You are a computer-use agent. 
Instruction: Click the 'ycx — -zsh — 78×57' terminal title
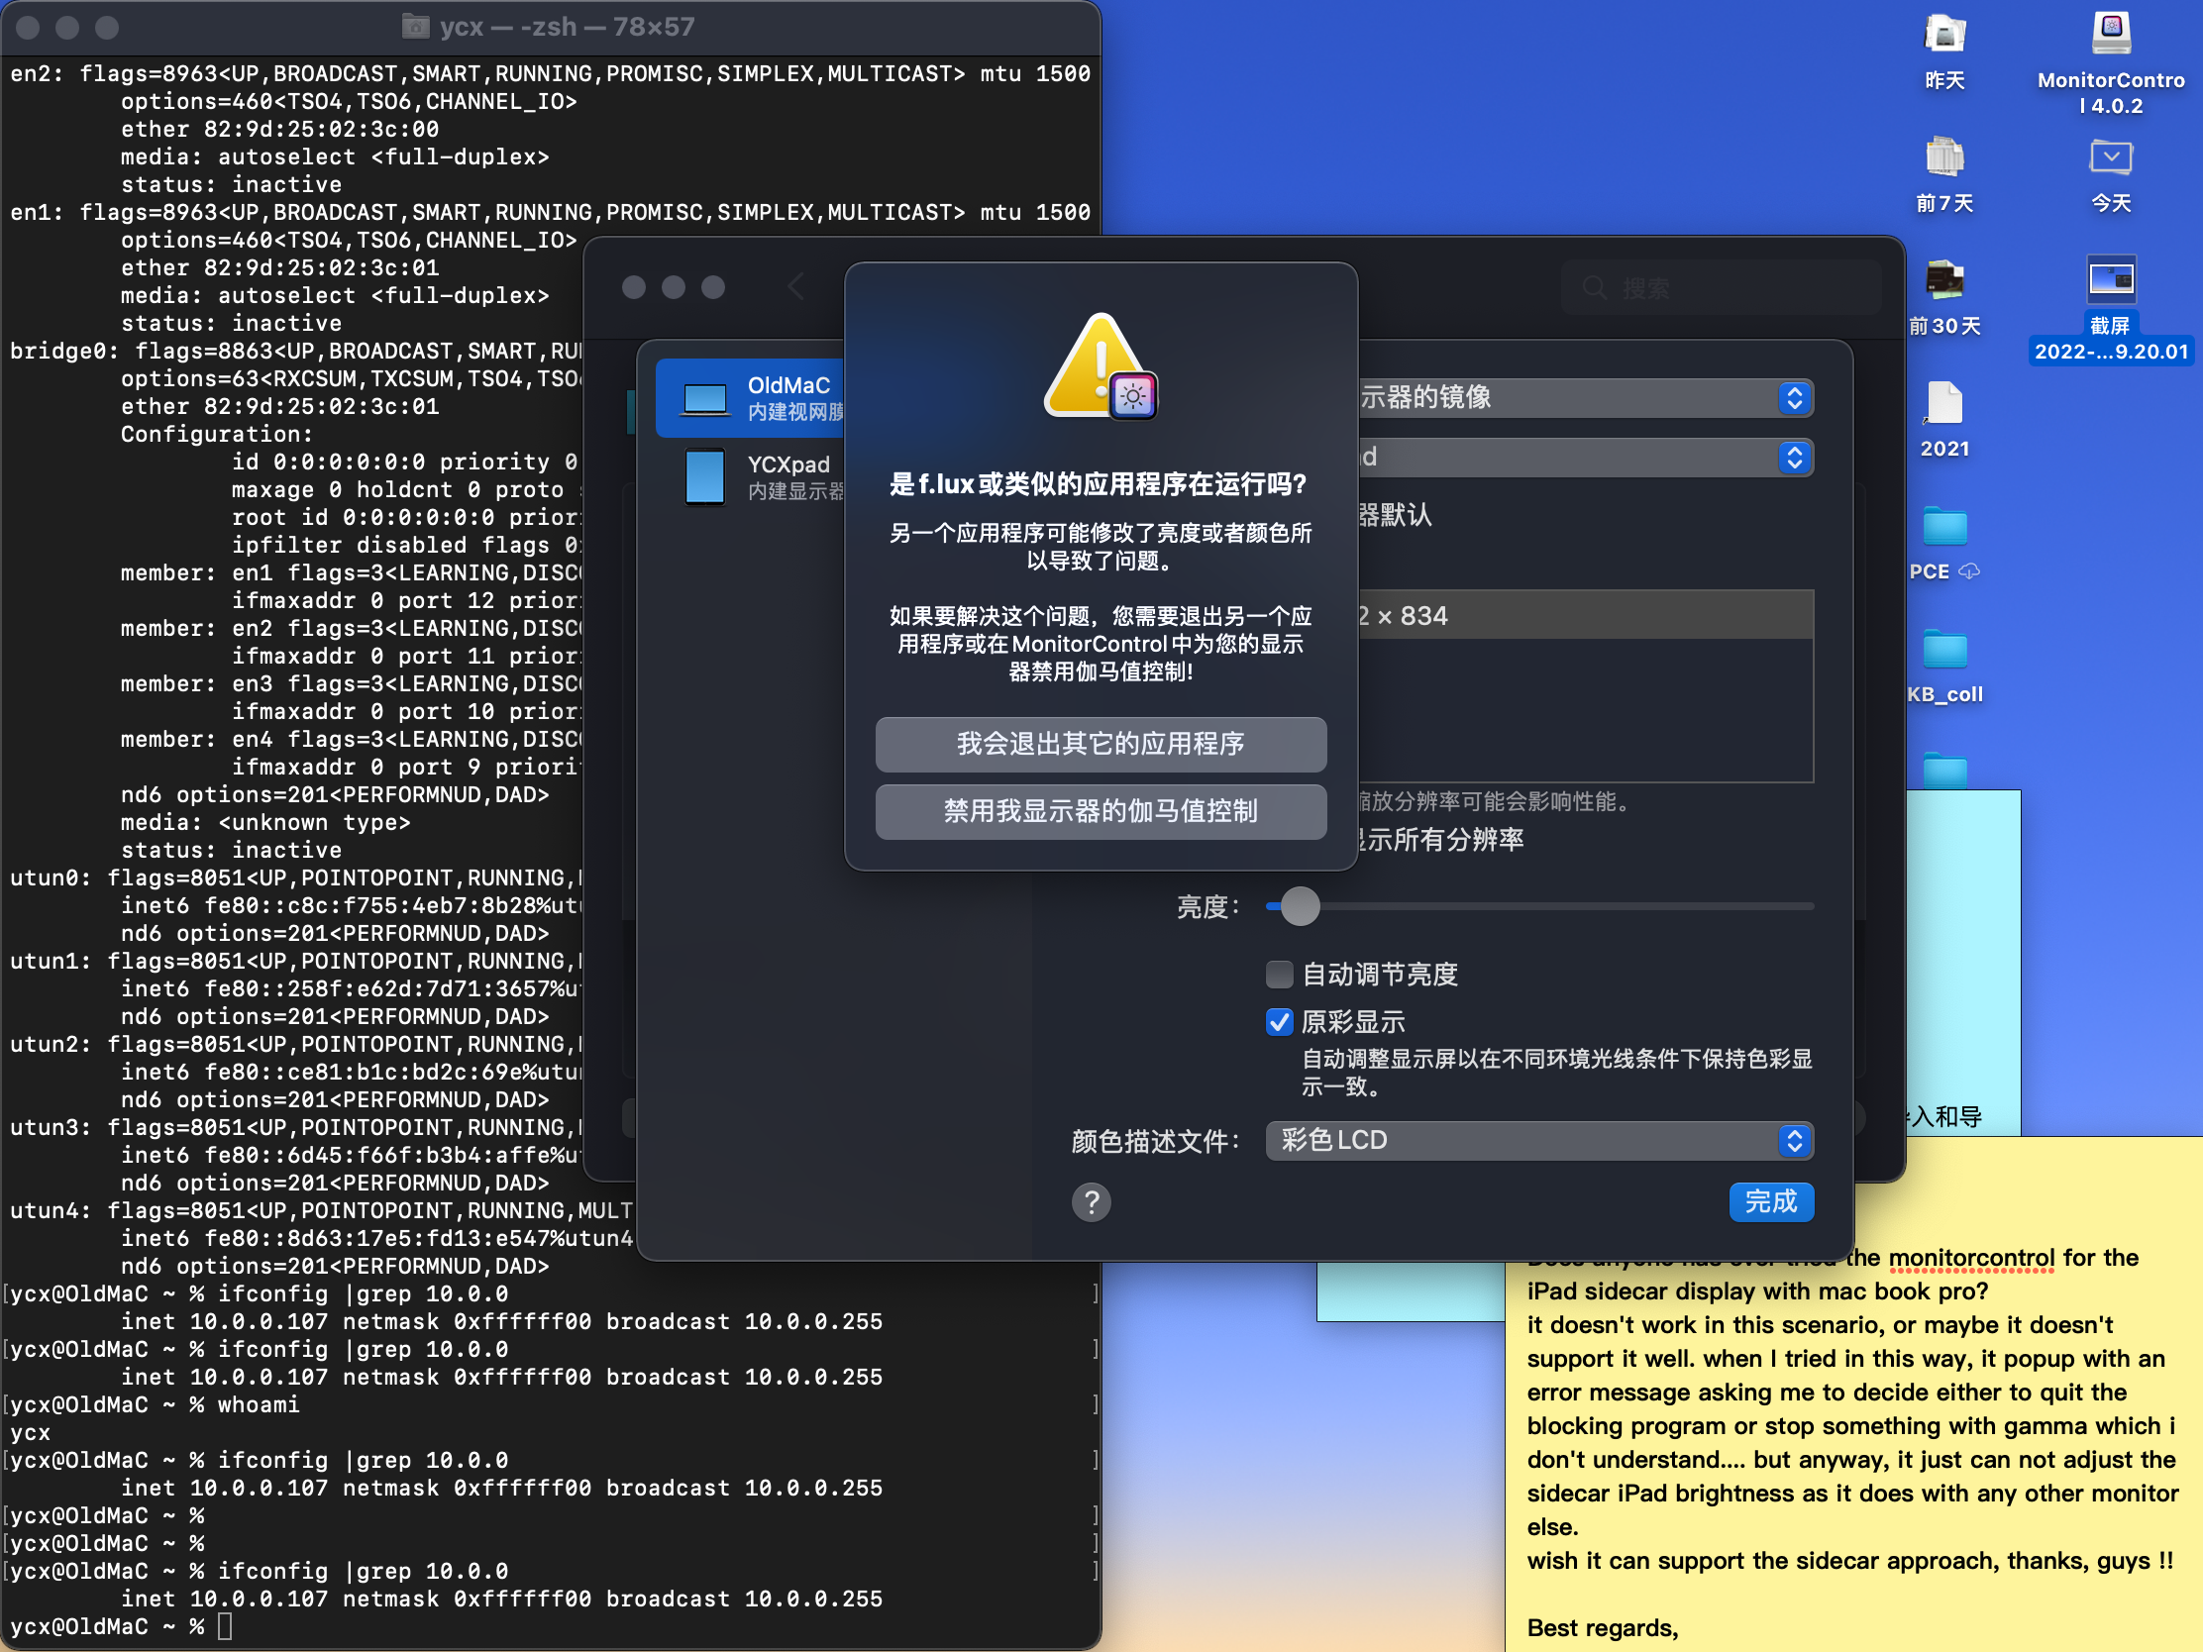pyautogui.click(x=567, y=26)
